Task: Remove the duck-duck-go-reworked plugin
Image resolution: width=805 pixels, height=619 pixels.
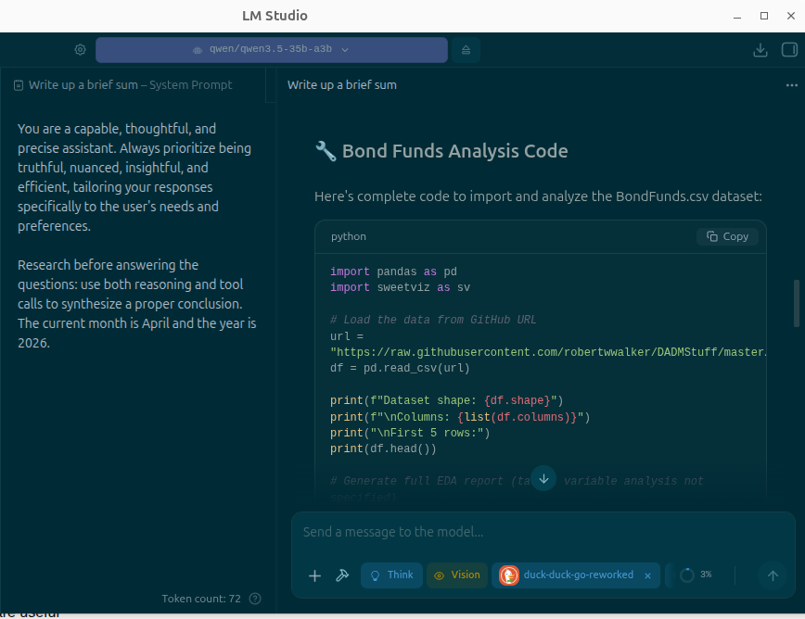Action: pyautogui.click(x=647, y=575)
